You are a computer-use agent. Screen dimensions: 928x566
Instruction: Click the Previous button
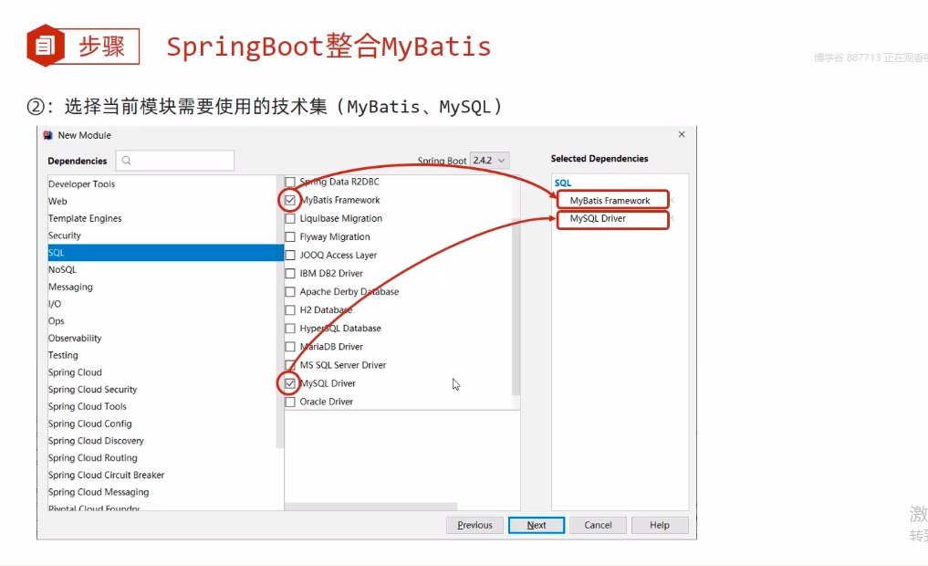tap(474, 525)
